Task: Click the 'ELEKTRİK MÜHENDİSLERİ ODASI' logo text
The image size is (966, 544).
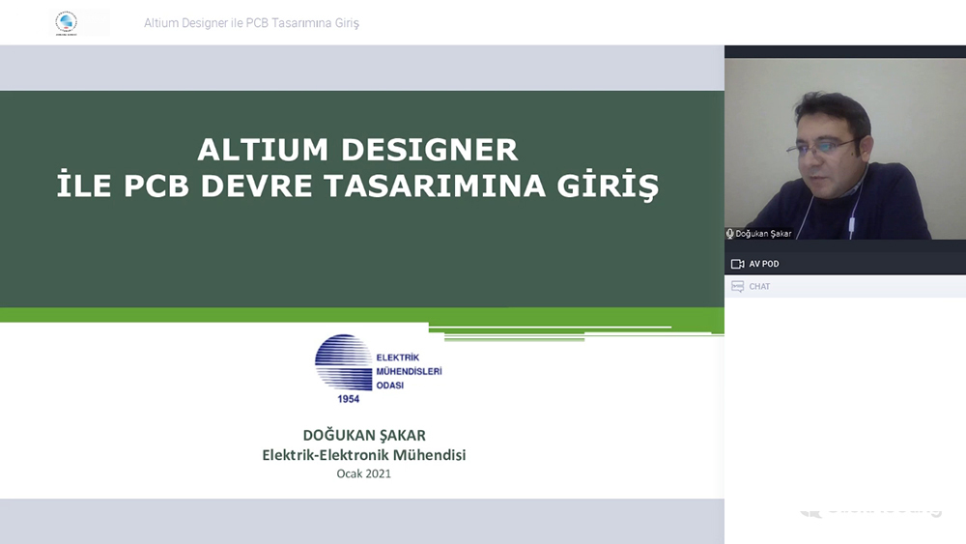Action: point(409,371)
